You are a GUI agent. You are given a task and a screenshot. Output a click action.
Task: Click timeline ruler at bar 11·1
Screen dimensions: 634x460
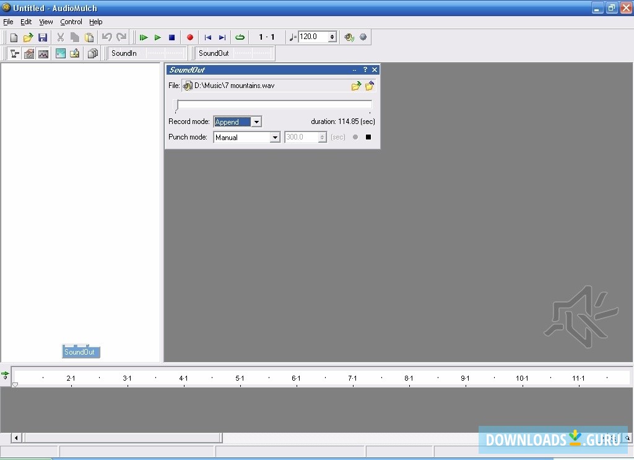(x=578, y=378)
